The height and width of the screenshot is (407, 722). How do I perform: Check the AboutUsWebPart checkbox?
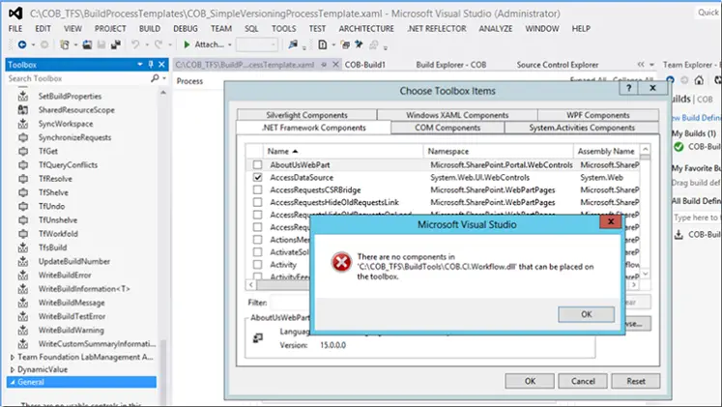click(x=257, y=165)
